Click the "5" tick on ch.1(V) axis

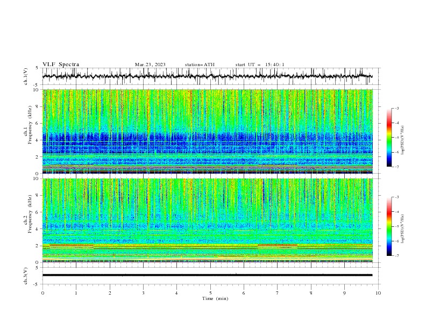pyautogui.click(x=37, y=68)
